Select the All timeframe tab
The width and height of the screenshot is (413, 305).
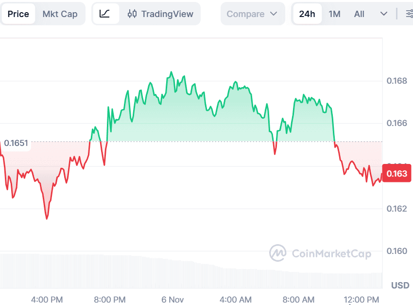coord(359,14)
